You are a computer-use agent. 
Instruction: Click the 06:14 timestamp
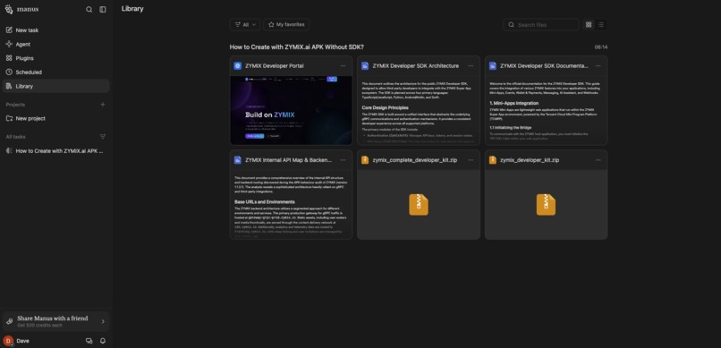601,47
